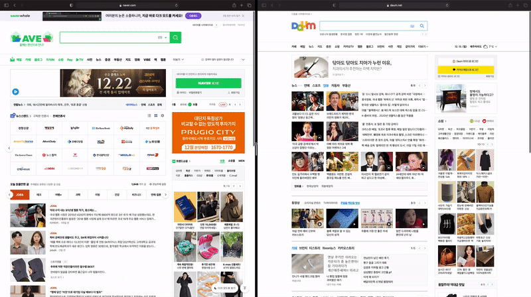Go to the next page of Naver shopping items
Image resolution: width=531 pixels, height=297 pixels.
240,186
